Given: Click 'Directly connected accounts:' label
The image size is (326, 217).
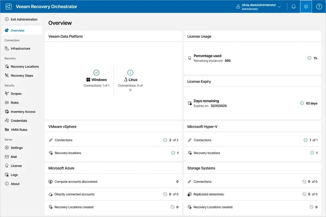Looking at the screenshot, I should [x=75, y=194].
